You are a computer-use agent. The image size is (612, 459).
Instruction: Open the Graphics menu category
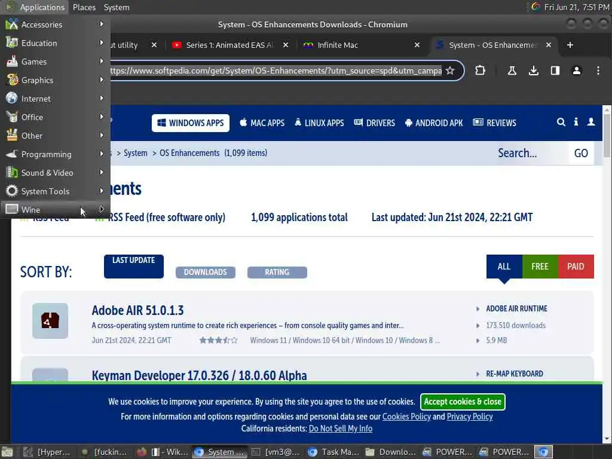55,80
